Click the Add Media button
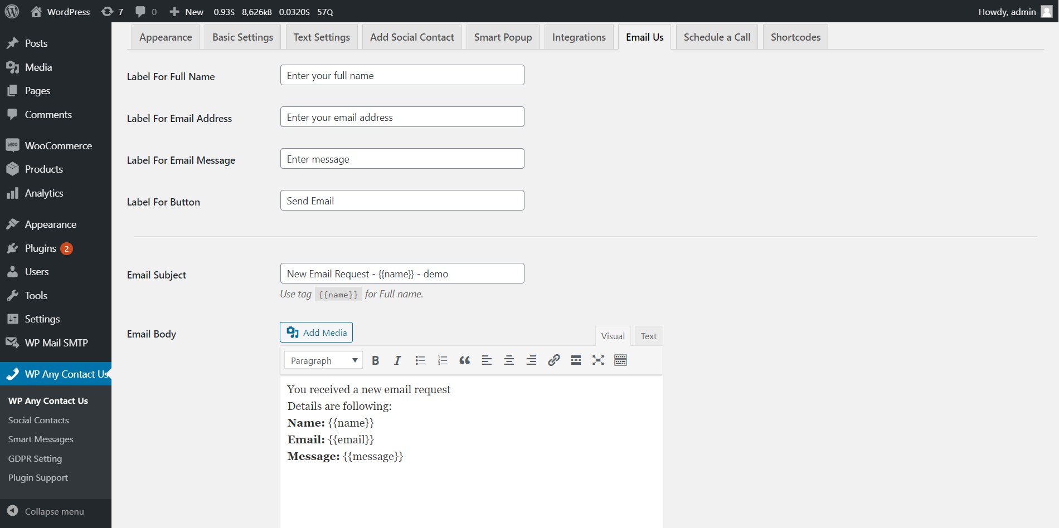 pos(316,333)
